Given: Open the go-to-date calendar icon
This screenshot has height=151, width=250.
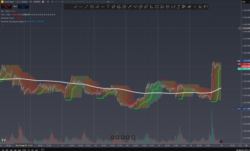Looking at the screenshot, I should click(42, 150).
